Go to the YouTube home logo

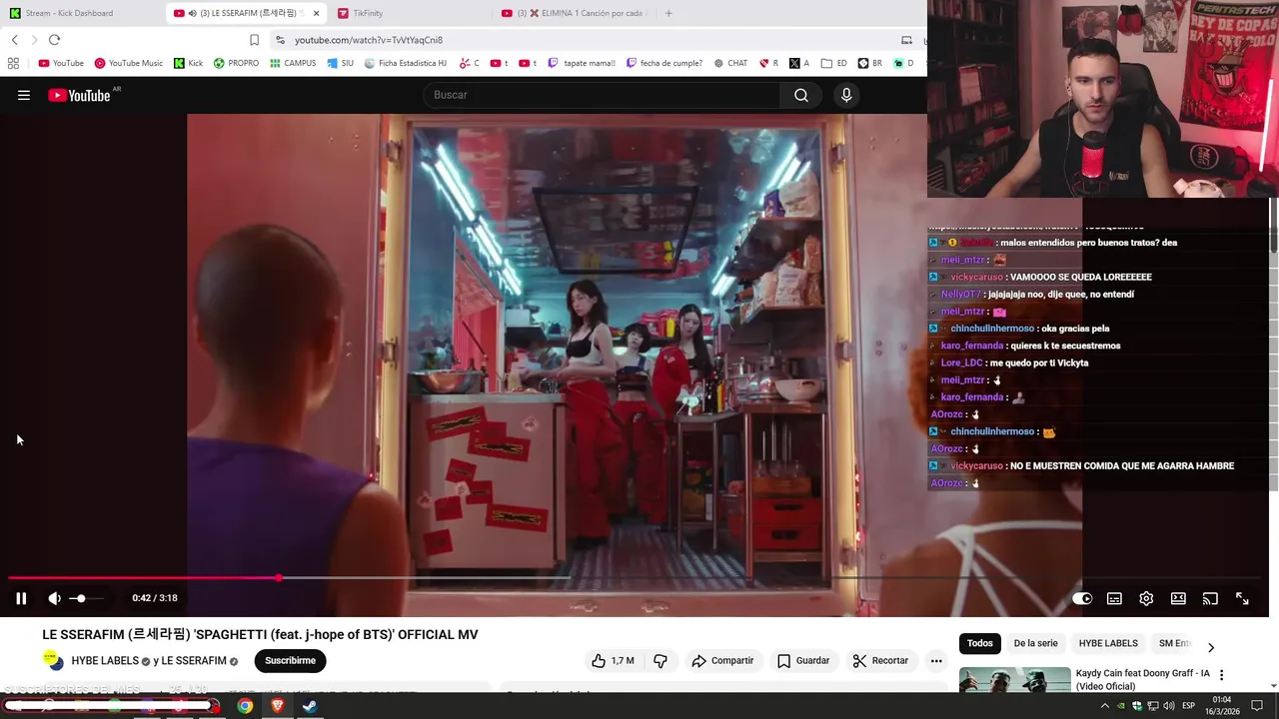79,95
